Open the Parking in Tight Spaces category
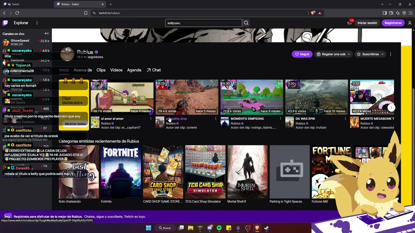Image resolution: width=415 pixels, height=233 pixels. point(290,172)
